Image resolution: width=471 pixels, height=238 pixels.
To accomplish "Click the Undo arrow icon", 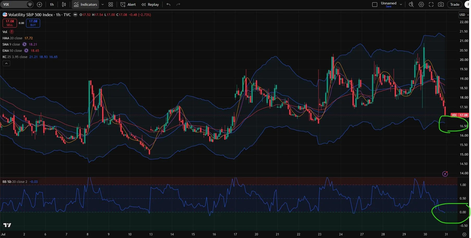I will click(x=169, y=4).
